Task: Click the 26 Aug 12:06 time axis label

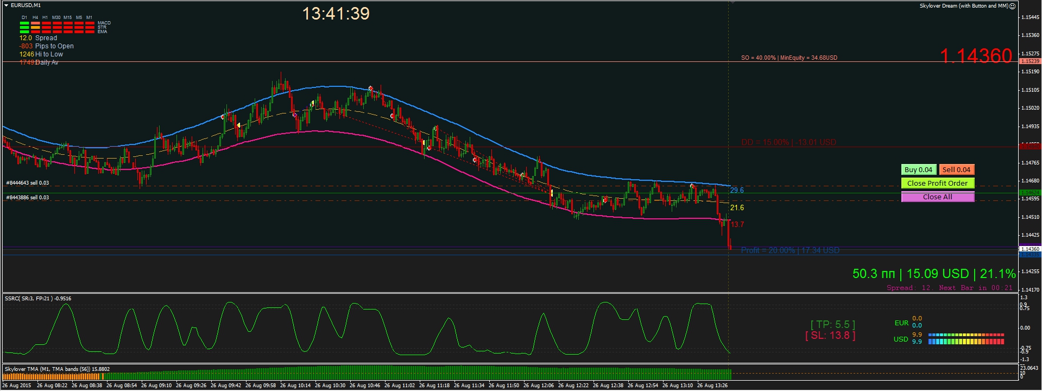Action: pyautogui.click(x=539, y=386)
